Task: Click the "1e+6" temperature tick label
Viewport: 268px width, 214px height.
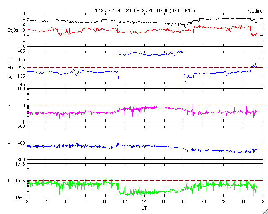Action: [x=21, y=164]
